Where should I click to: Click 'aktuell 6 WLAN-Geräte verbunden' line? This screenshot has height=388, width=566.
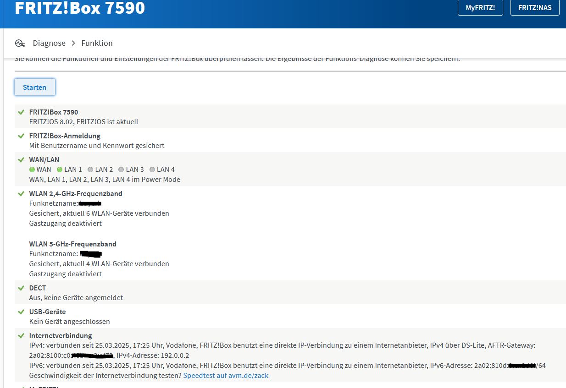coord(99,213)
